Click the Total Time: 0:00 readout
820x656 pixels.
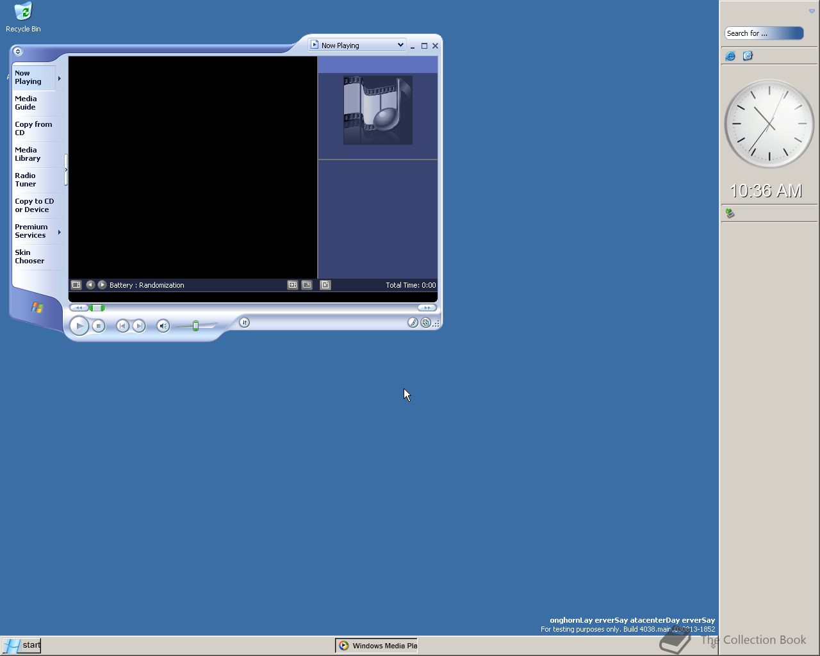(x=411, y=285)
